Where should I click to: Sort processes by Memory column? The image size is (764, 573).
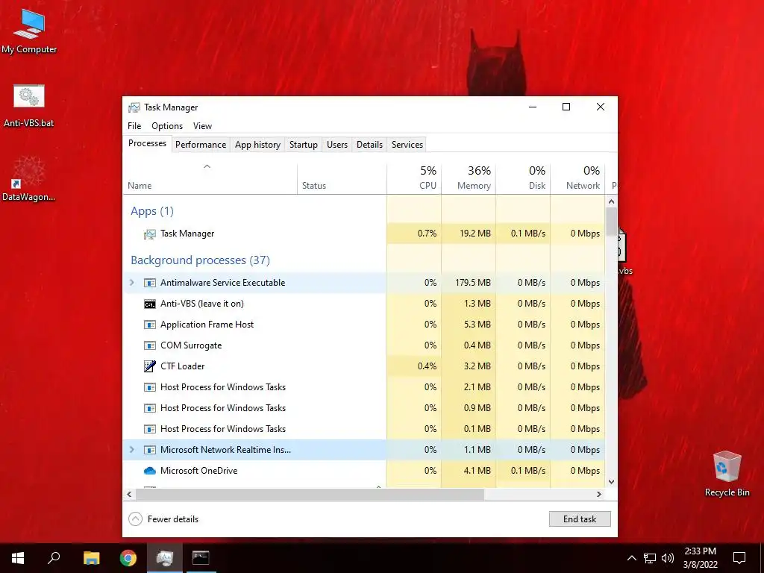[469, 178]
